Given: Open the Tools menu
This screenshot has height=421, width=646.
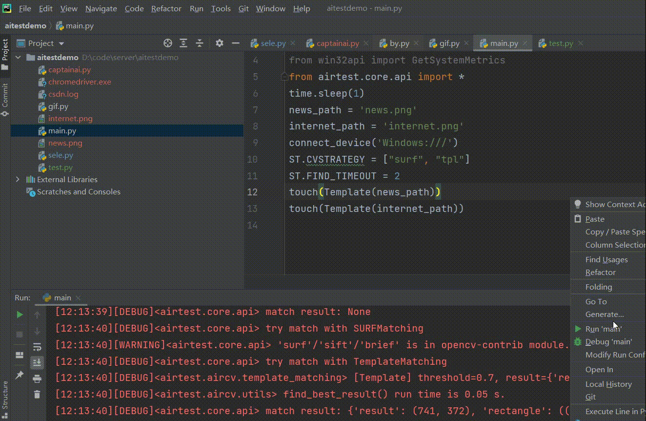Looking at the screenshot, I should (221, 8).
